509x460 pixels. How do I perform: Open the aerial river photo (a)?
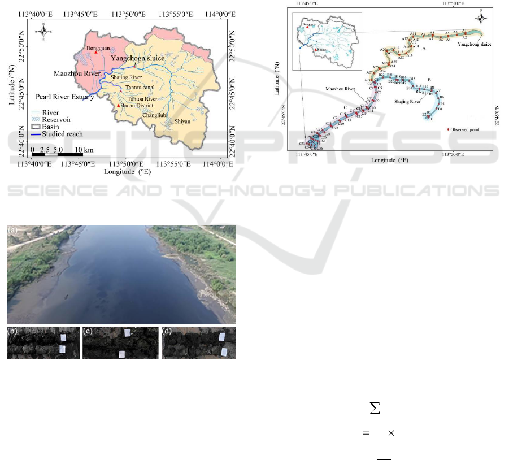[x=121, y=275]
